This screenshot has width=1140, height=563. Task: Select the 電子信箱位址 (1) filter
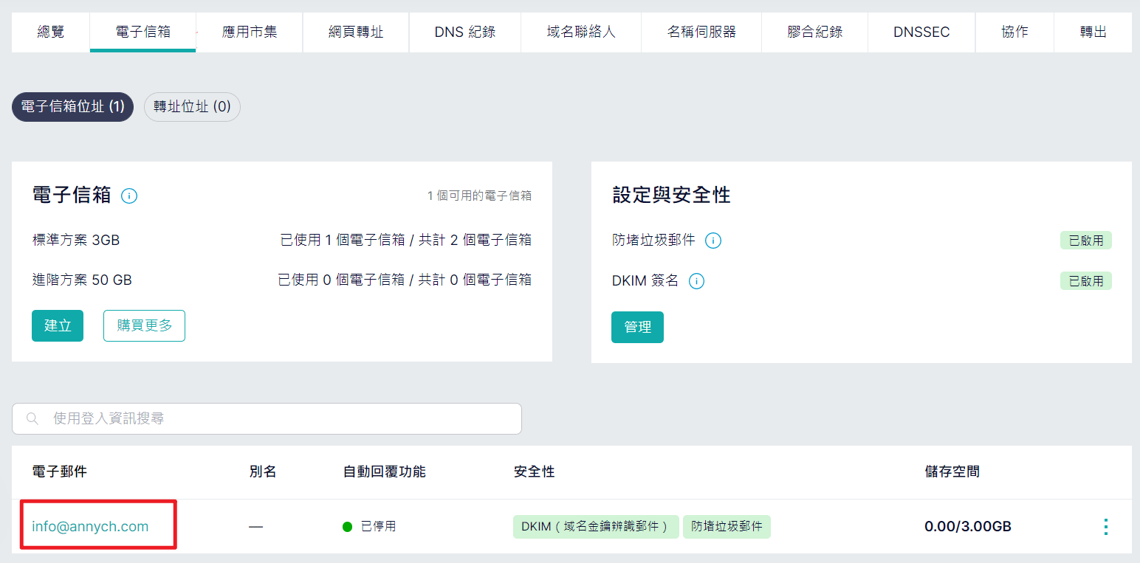point(72,107)
